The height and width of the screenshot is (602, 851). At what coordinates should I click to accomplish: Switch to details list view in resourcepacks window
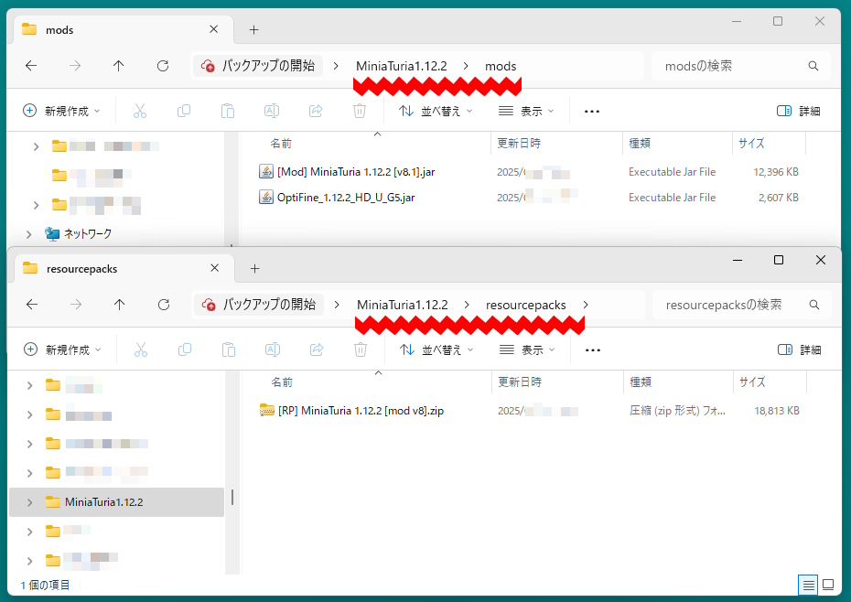(808, 586)
